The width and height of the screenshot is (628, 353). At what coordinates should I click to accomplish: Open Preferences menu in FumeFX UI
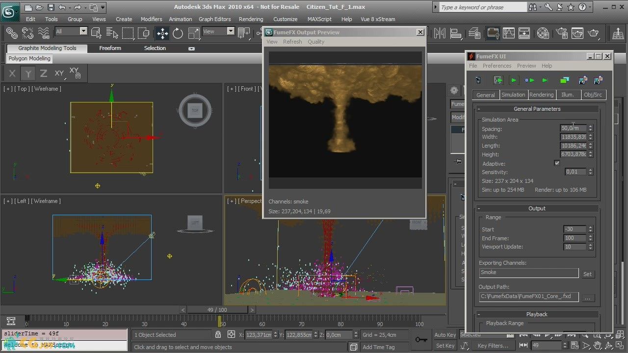[497, 66]
